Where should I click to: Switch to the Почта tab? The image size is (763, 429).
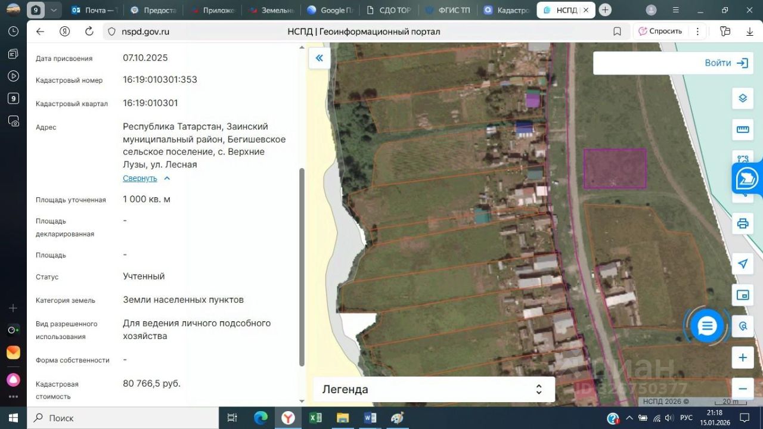(95, 10)
